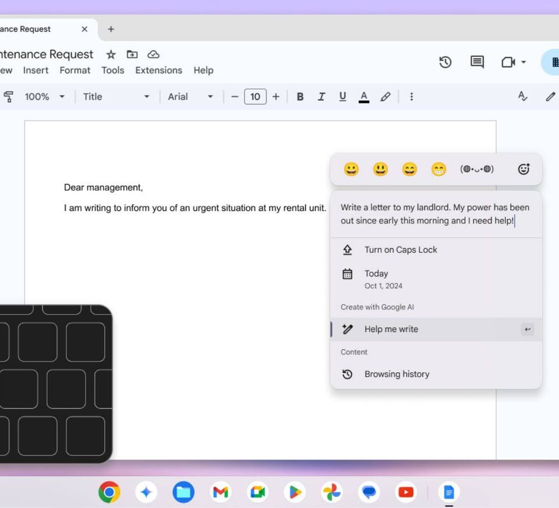Open the highlight color marker tool

click(385, 97)
